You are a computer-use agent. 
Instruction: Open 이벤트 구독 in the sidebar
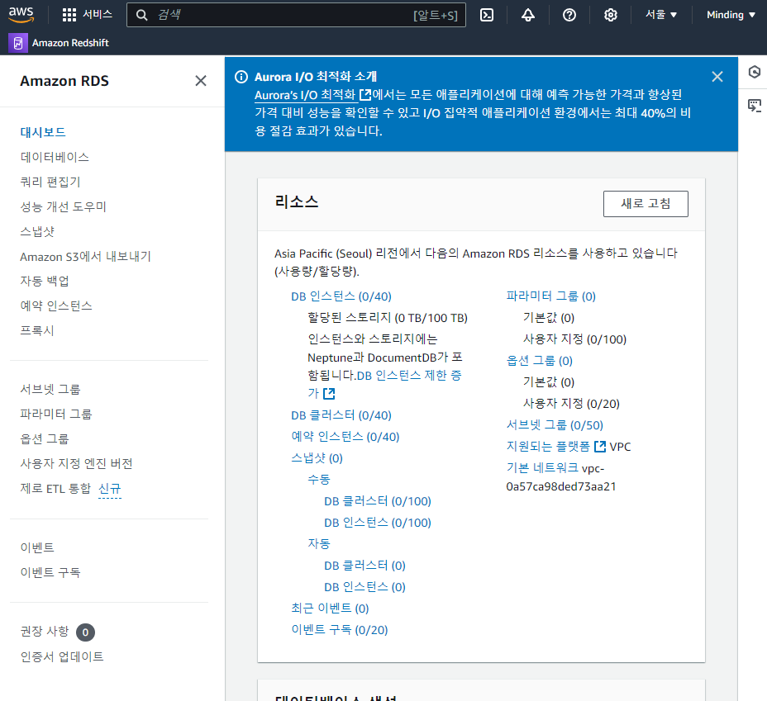(50, 572)
